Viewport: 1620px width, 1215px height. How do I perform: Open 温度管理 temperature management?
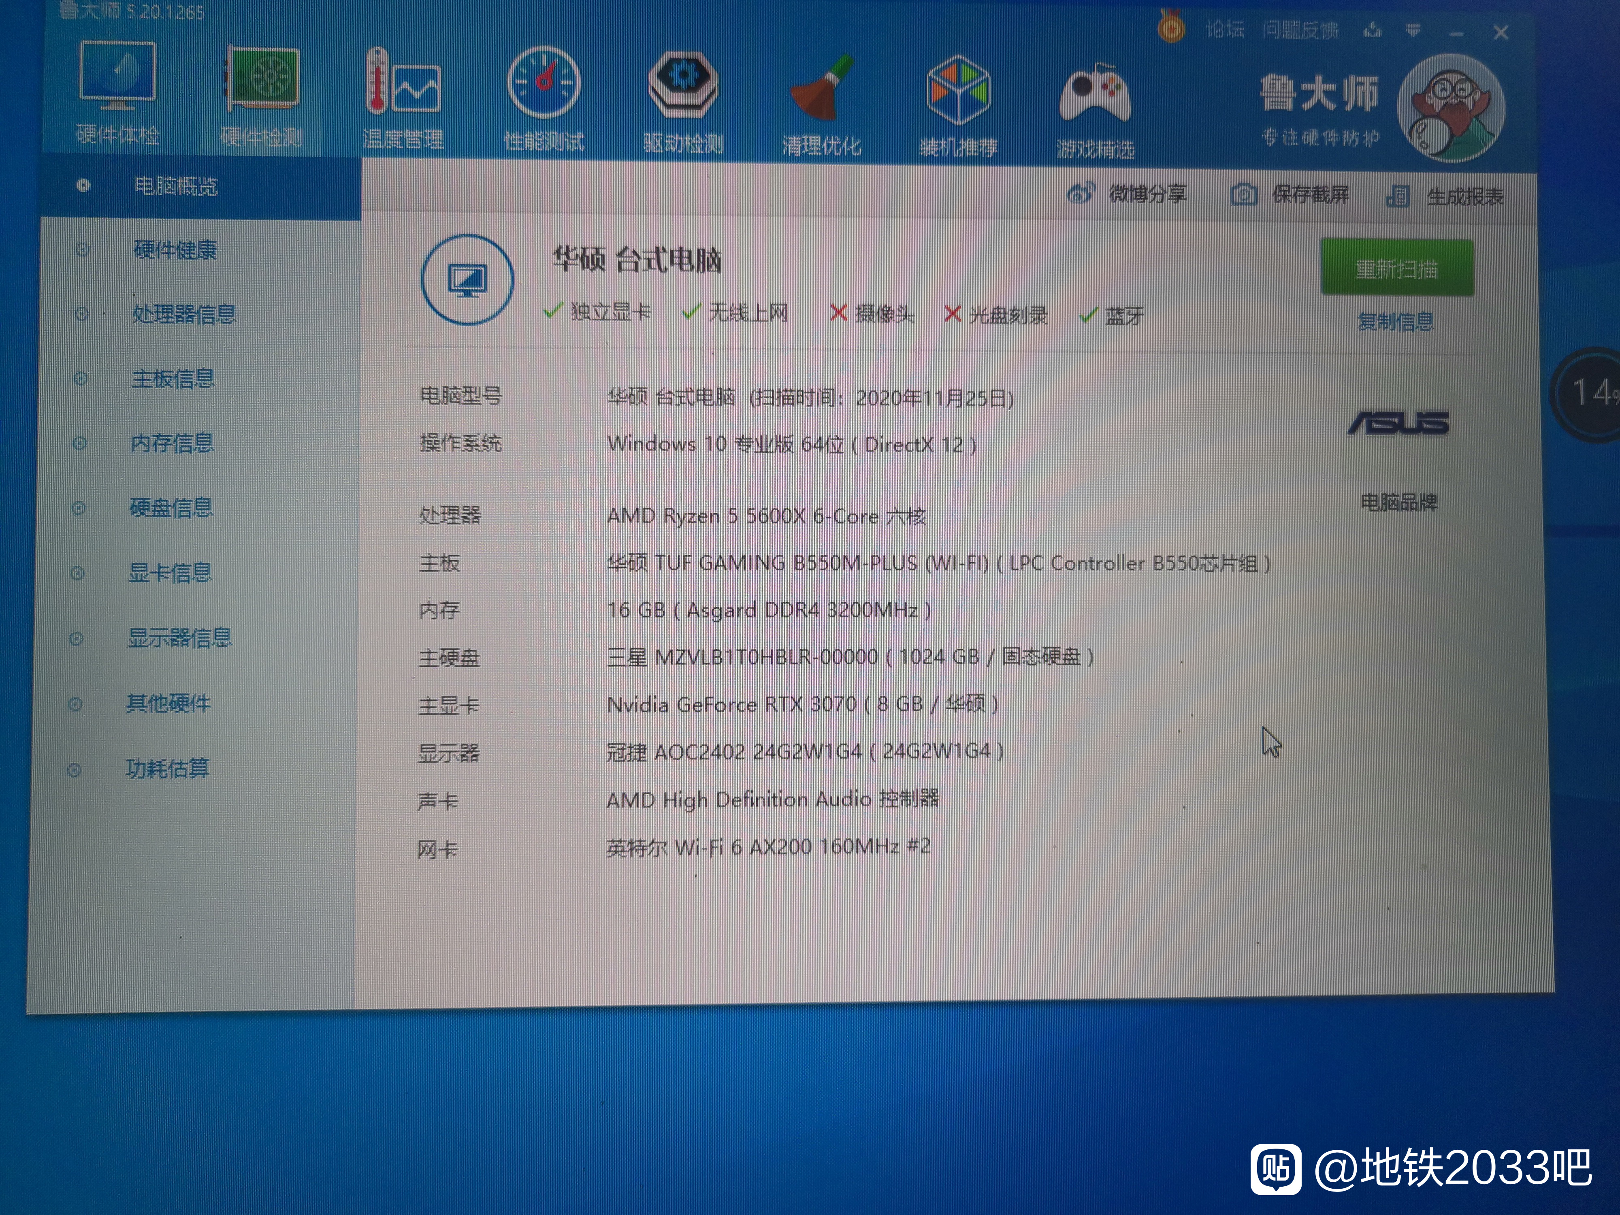coord(403,98)
